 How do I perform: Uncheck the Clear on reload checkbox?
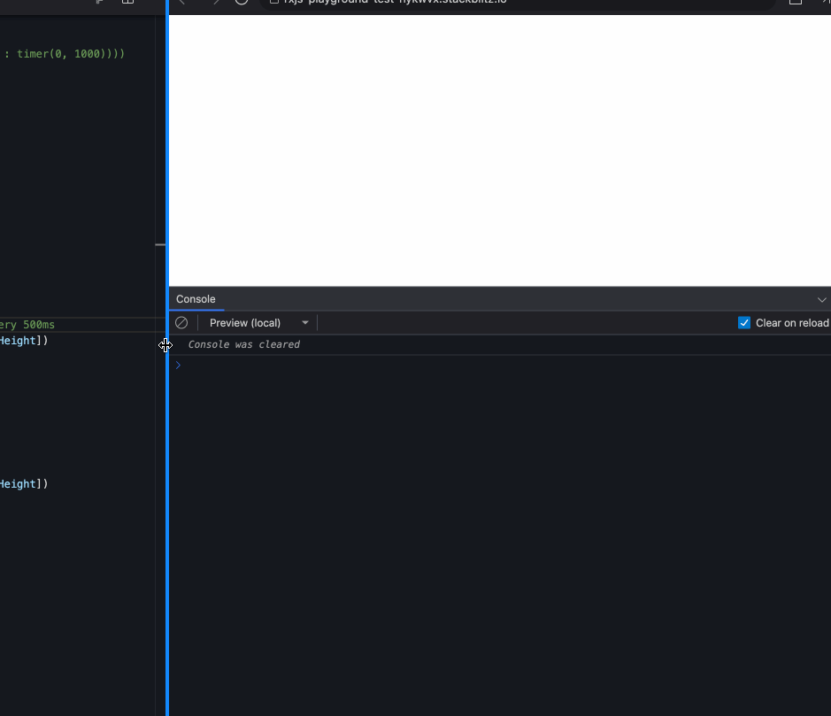(x=744, y=322)
